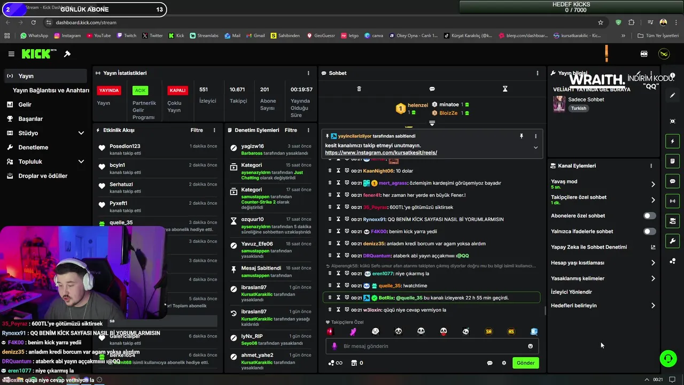Screen dimensions: 684x385
Task: Click timeout hourglass on fener41 message
Action: (x=338, y=195)
